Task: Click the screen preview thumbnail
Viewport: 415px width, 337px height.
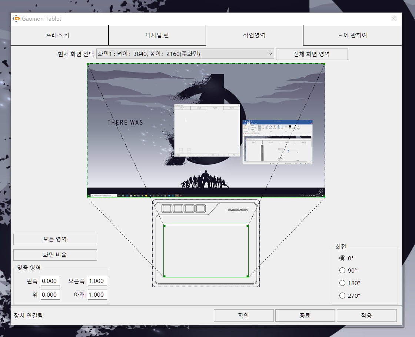Action: coord(206,130)
